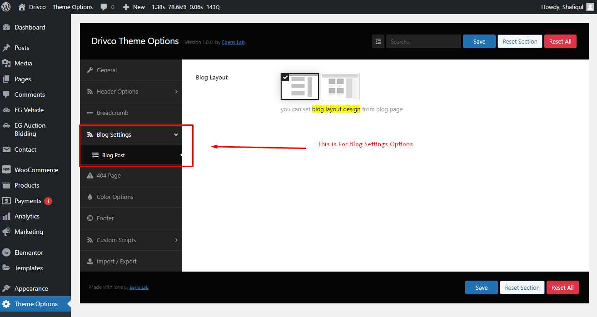
Task: Click the Comments icon in sidebar
Action: (x=6, y=94)
